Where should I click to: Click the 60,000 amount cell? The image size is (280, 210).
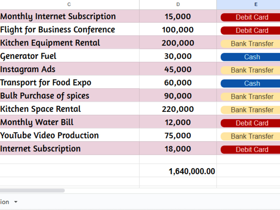pyautogui.click(x=178, y=82)
